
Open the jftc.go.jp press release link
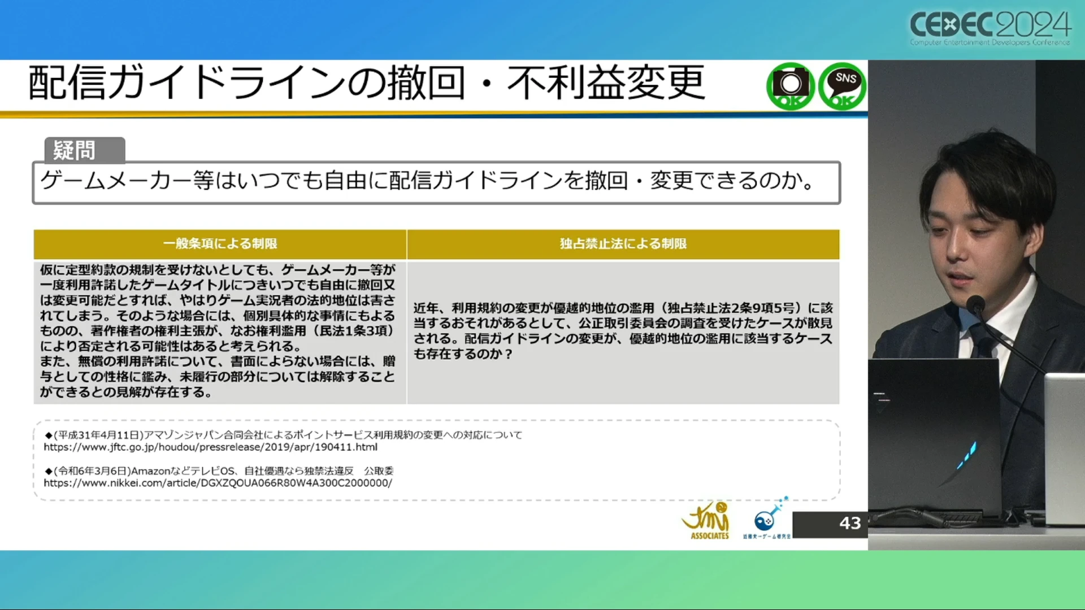click(x=210, y=447)
